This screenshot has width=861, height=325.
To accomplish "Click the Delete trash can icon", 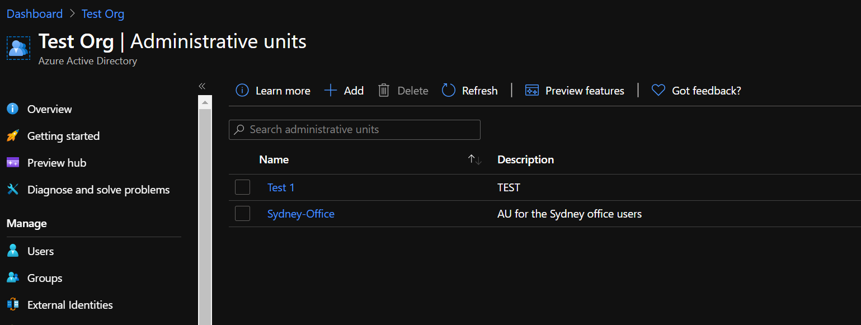I will pos(384,90).
